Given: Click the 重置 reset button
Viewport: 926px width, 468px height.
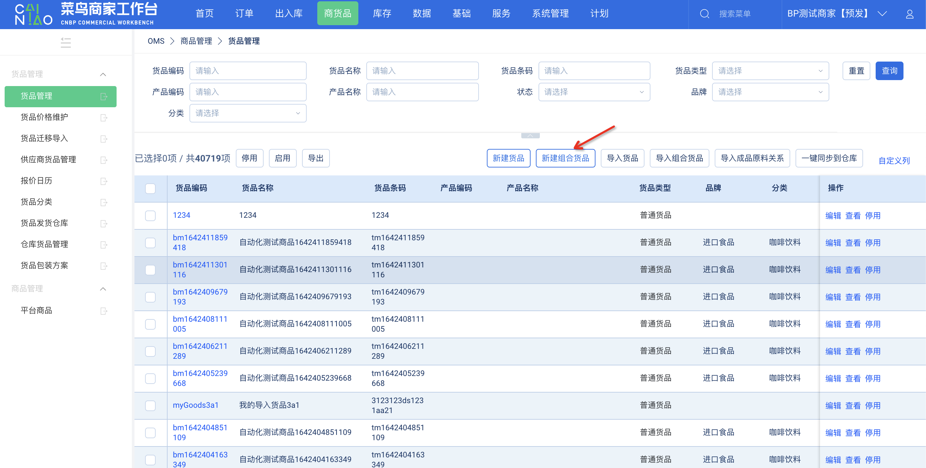Looking at the screenshot, I should pyautogui.click(x=856, y=71).
